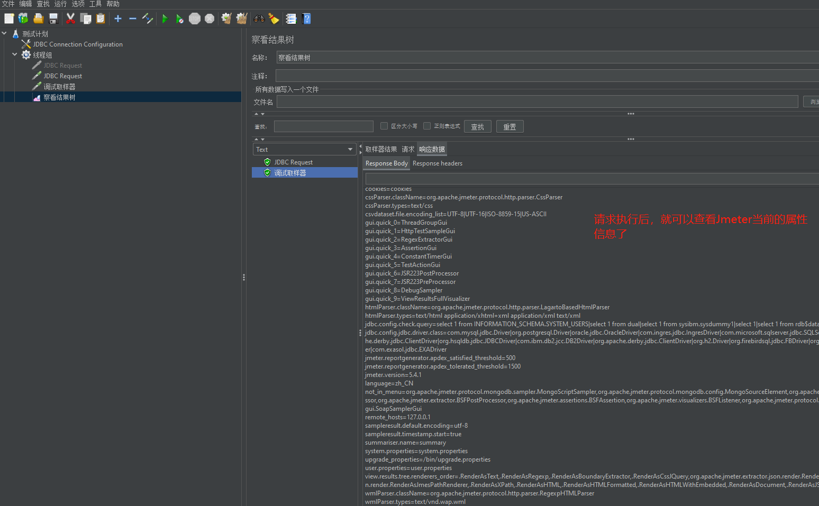Viewport: 819px width, 506px height.
Task: Click the gray Shutdown X icon
Action: 210,19
